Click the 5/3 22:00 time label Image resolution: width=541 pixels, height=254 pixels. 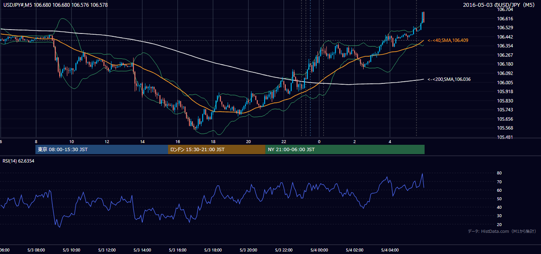click(x=284, y=250)
